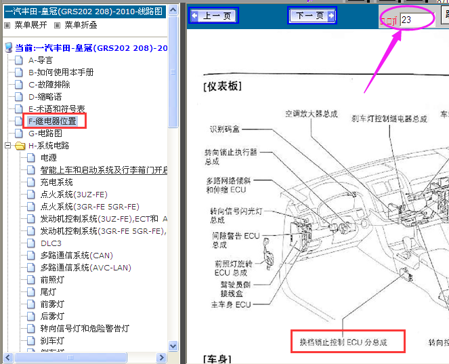Click page icon beside 电源
The width and height of the screenshot is (449, 364).
click(31, 158)
